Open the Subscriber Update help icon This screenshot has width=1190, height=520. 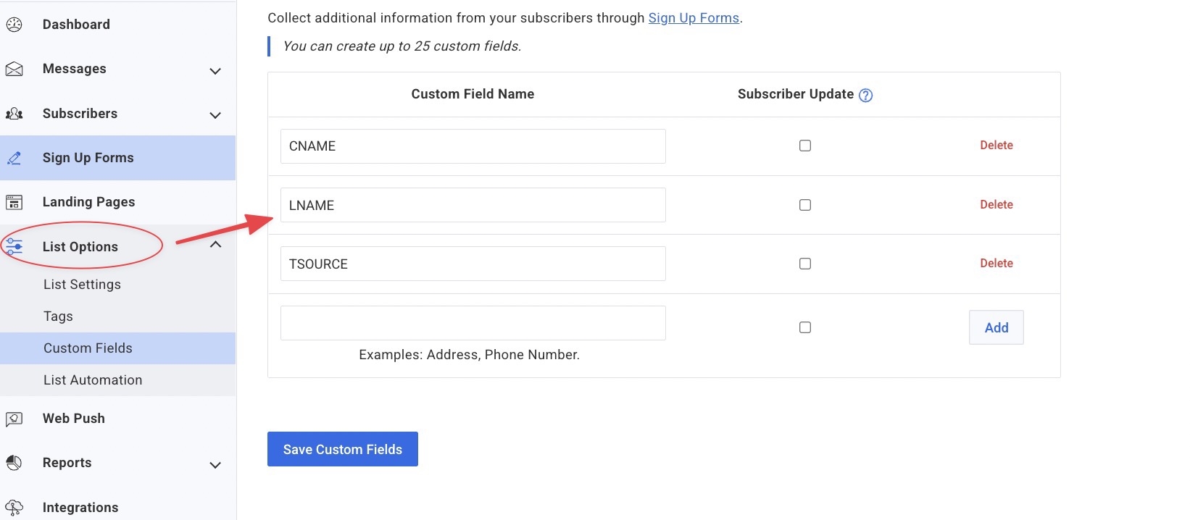coord(865,95)
